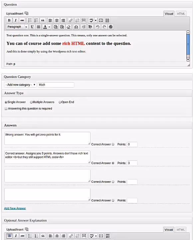
Task: Click Paste as plain text icon
Action: pyautogui.click(x=56, y=27)
